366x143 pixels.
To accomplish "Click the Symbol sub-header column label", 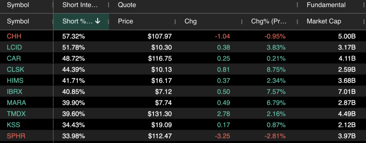I will click(x=18, y=21).
